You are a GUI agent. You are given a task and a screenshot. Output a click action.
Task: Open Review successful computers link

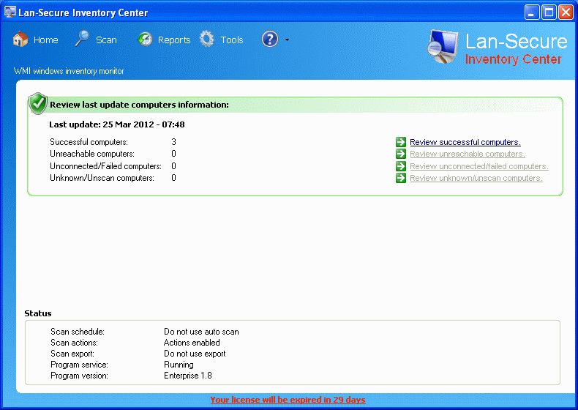(465, 142)
